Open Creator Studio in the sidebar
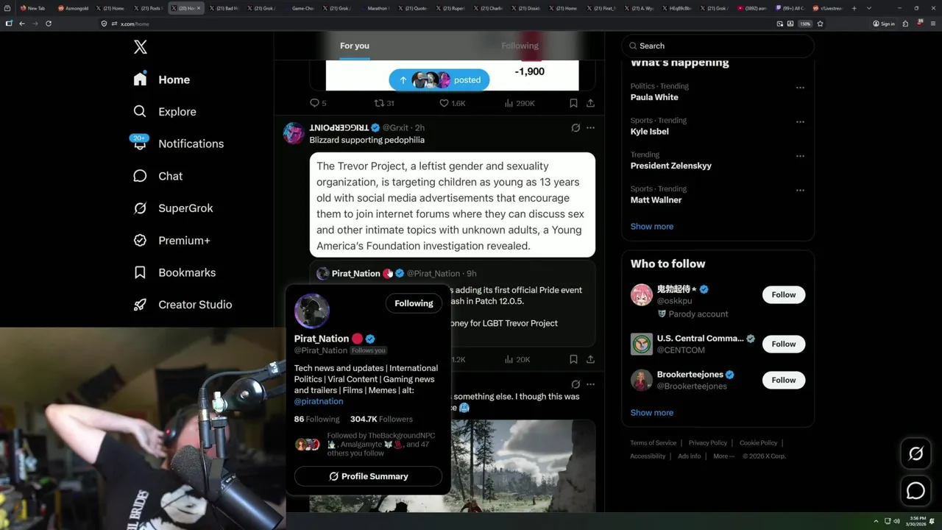Screen dimensions: 942x530 [x=183, y=305]
